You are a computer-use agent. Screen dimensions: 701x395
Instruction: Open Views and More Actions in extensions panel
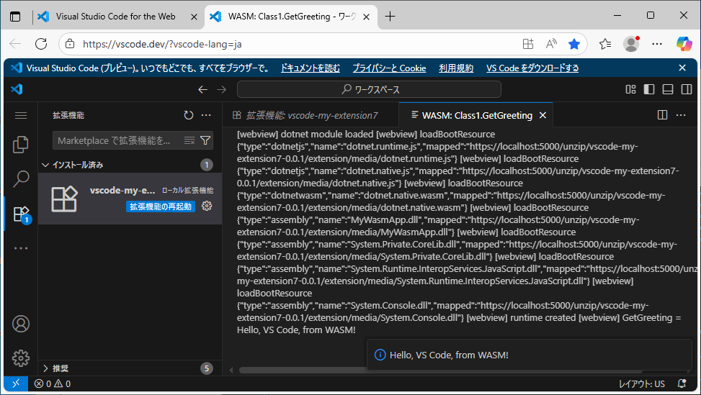click(206, 115)
